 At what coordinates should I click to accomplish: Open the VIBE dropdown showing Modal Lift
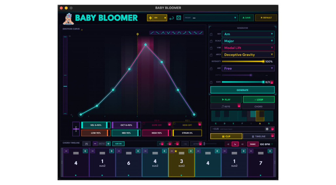248,48
